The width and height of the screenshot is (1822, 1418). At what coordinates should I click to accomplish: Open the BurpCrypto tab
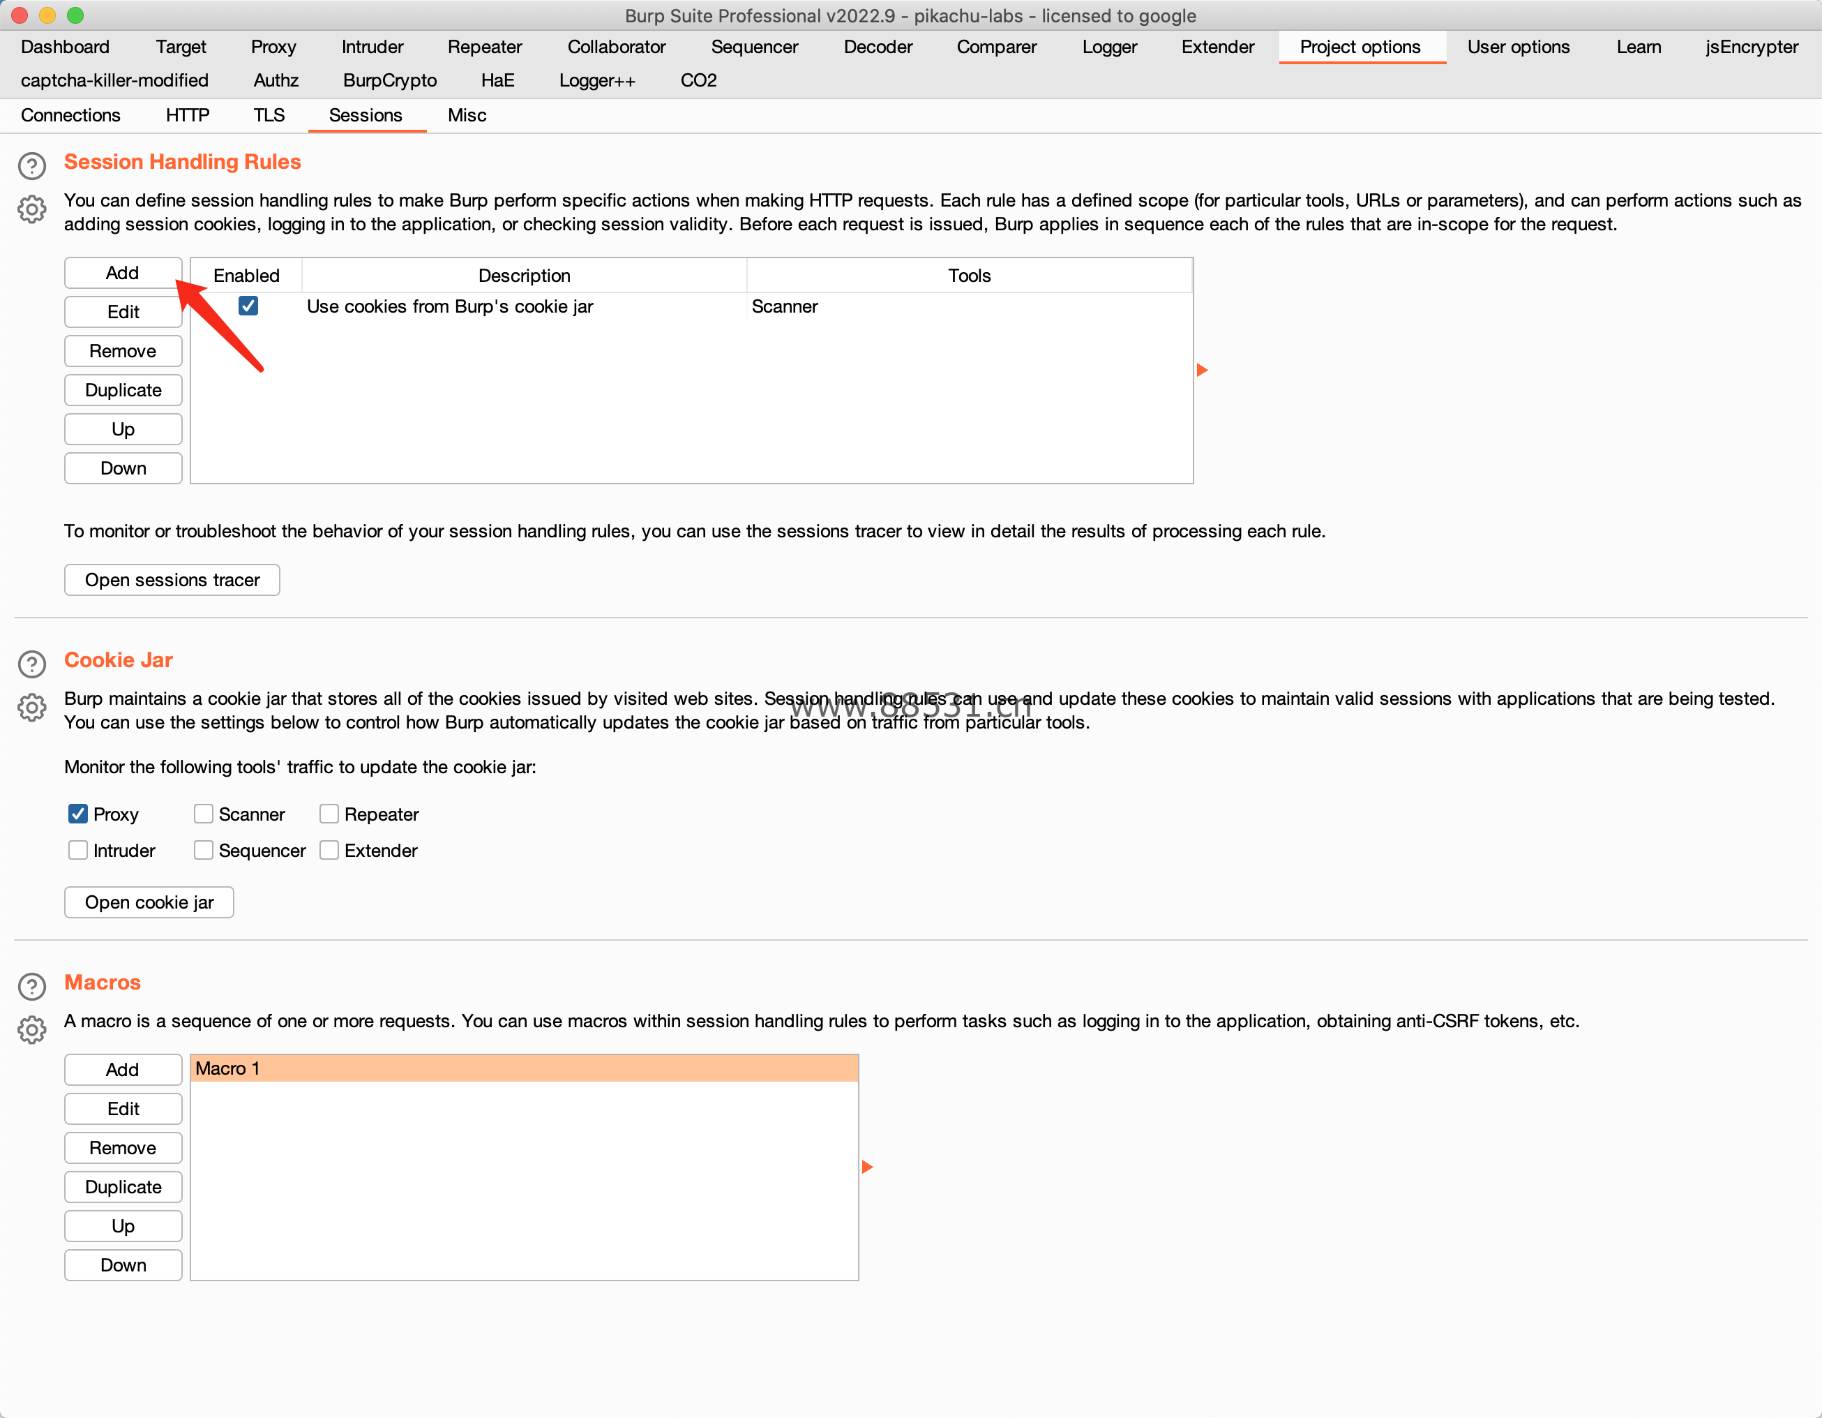[x=390, y=80]
